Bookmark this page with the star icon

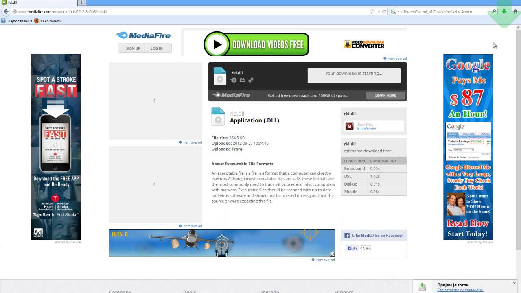coord(372,11)
